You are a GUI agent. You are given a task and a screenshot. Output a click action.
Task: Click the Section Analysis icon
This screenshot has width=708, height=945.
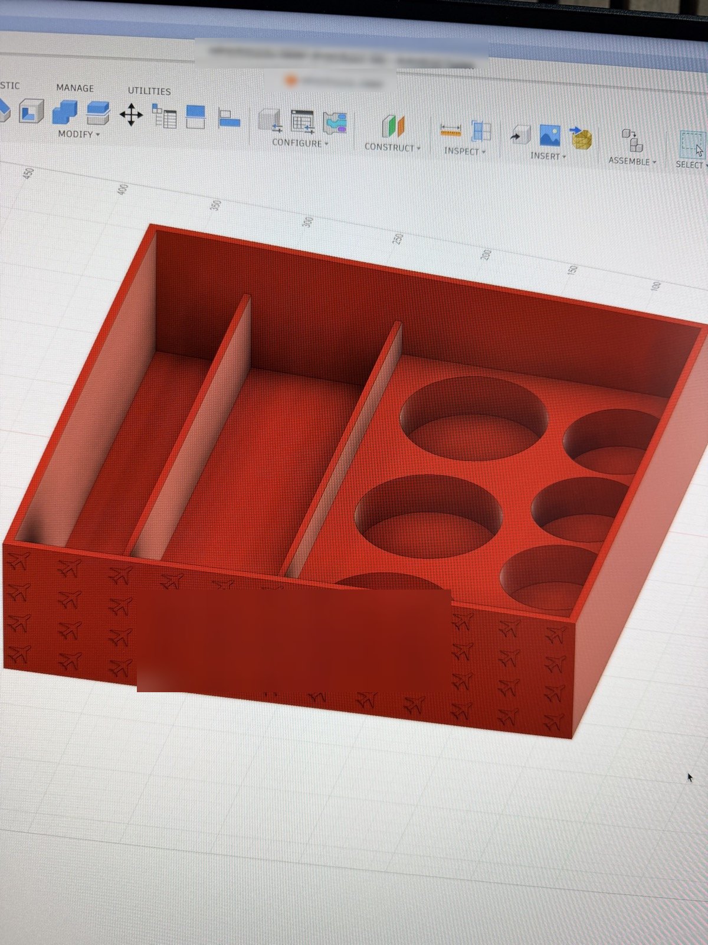click(481, 131)
